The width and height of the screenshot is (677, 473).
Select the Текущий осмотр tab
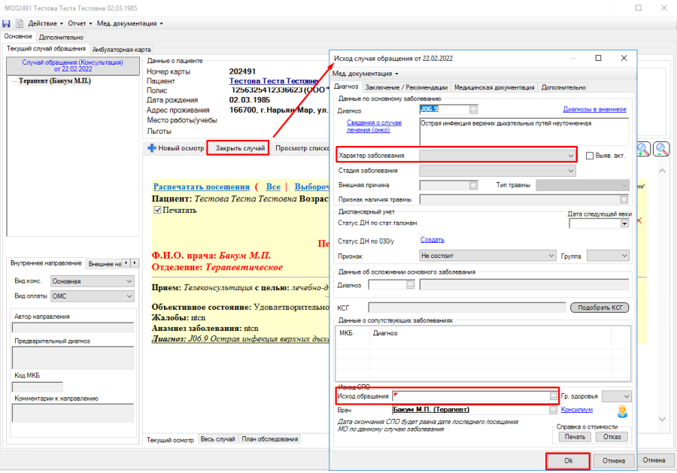pyautogui.click(x=170, y=439)
